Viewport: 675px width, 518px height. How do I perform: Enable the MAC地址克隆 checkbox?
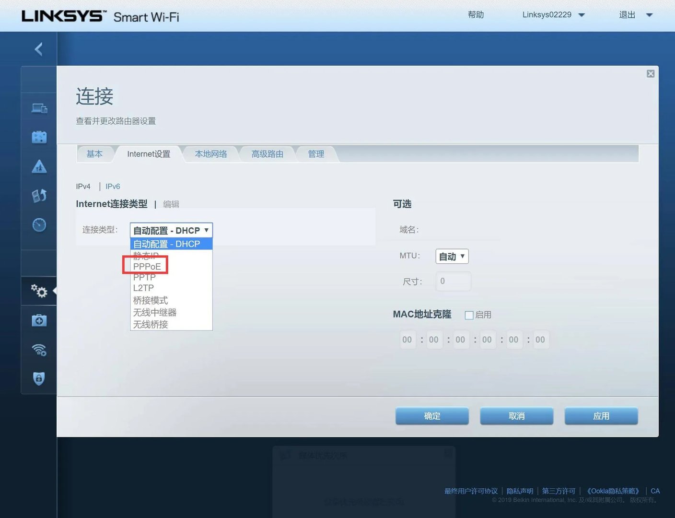point(469,315)
